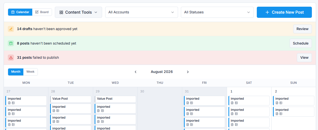Go to next month arrow
The height and width of the screenshot is (130, 318).
tap(188, 72)
